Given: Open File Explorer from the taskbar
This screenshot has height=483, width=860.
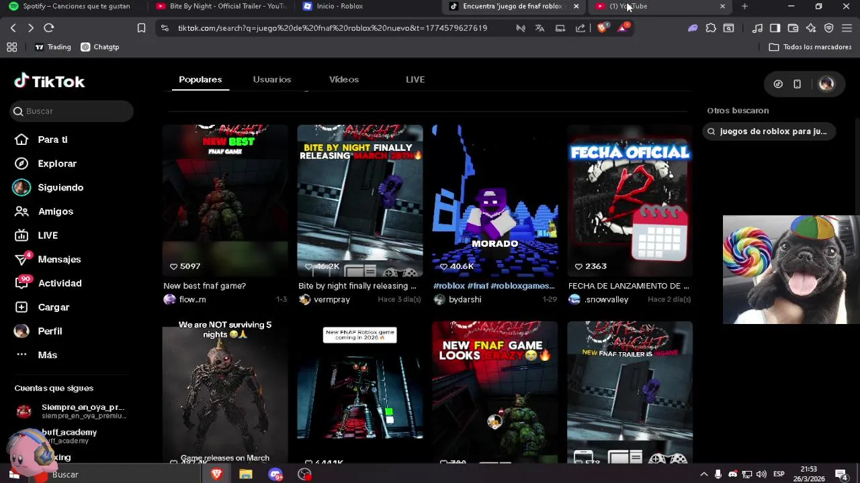Looking at the screenshot, I should tap(246, 474).
